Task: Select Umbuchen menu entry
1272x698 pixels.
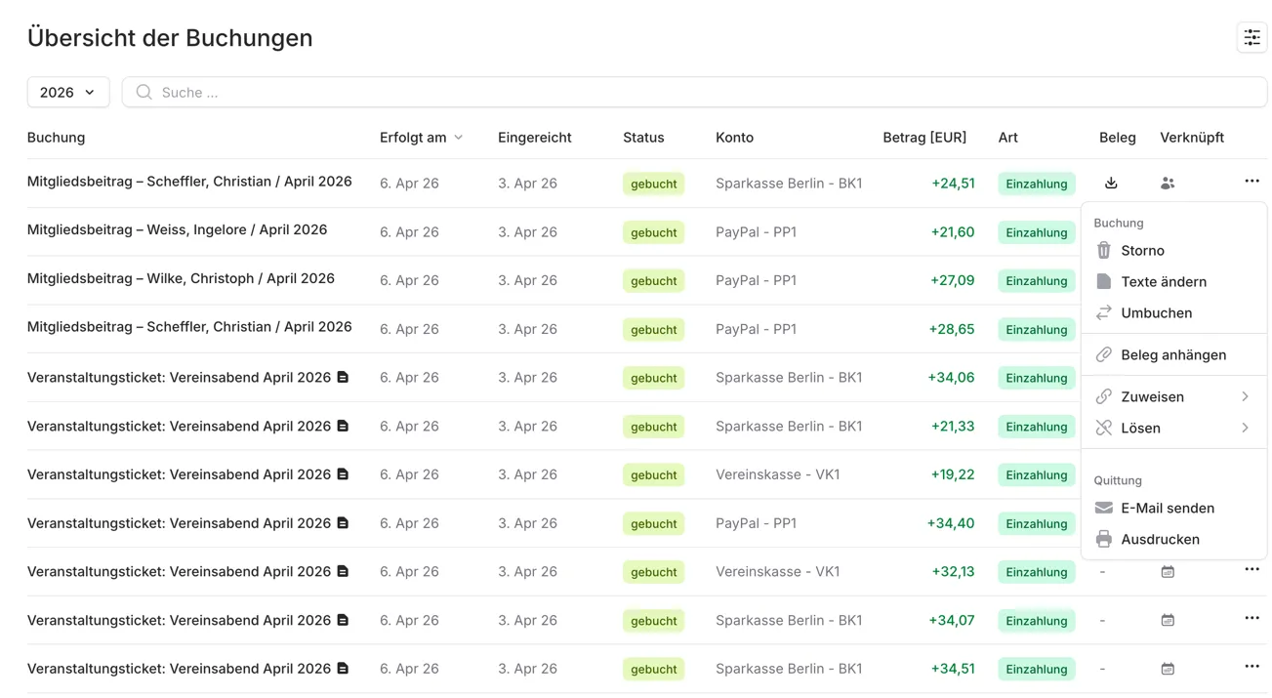Action: pos(1156,313)
